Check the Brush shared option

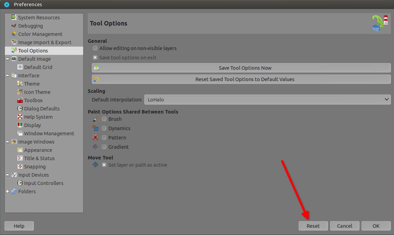pyautogui.click(x=104, y=119)
